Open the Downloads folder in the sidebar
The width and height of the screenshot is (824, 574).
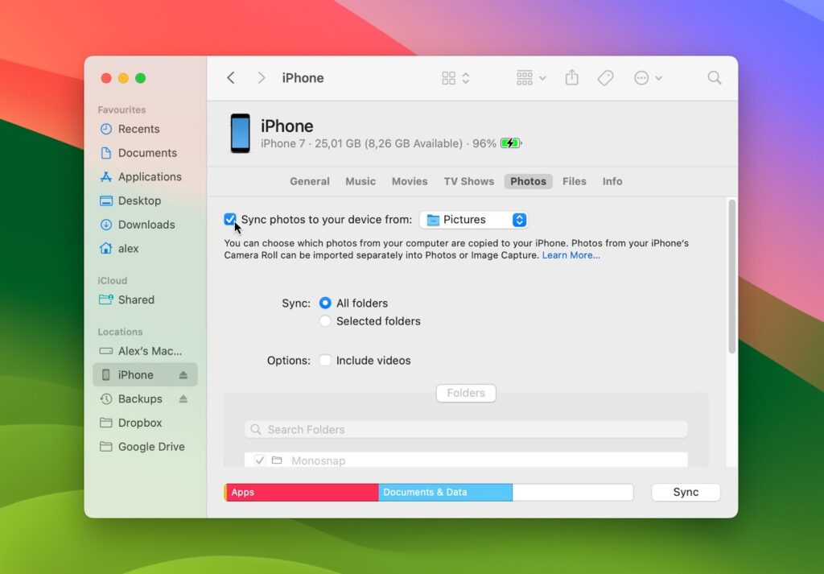[145, 225]
